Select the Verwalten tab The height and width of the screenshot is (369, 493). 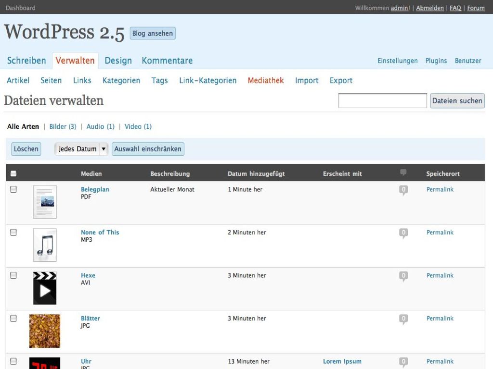point(75,61)
